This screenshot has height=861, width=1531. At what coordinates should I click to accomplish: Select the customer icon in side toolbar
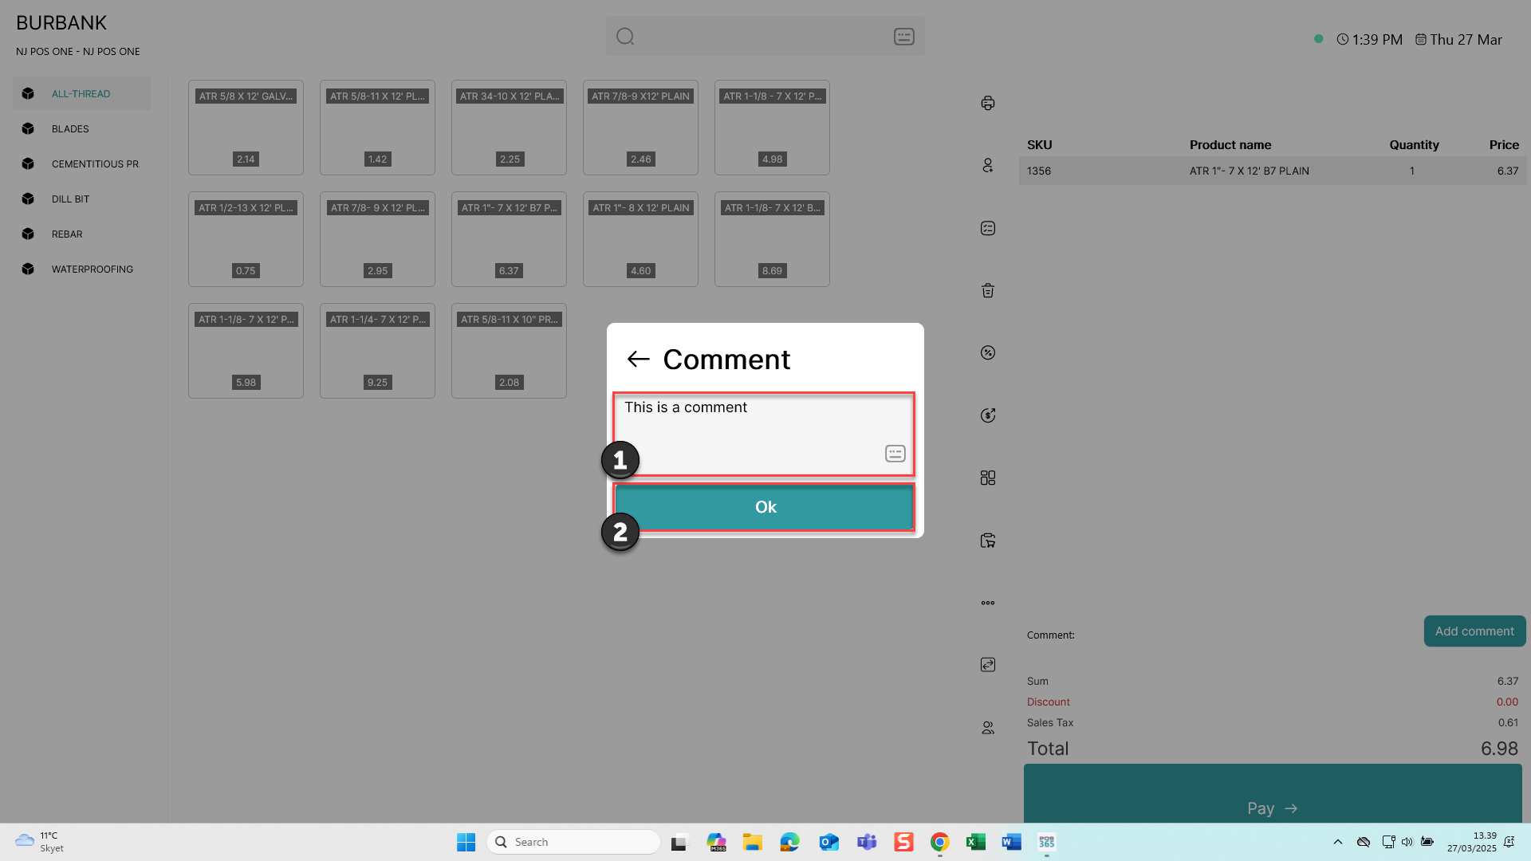[988, 165]
